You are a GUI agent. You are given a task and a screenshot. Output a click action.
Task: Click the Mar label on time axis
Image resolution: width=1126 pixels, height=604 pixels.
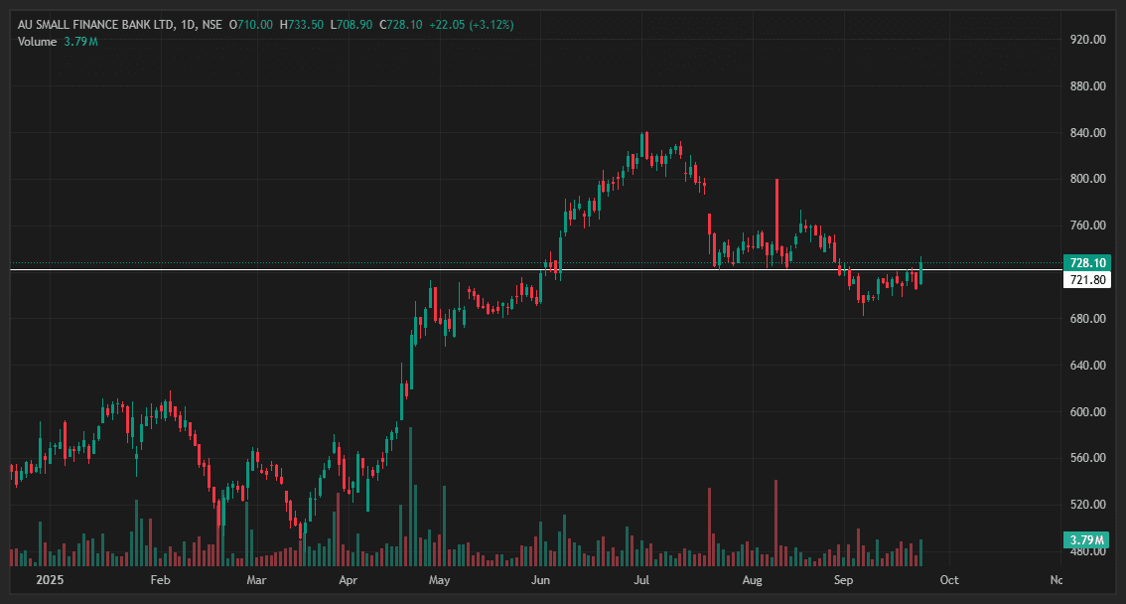(256, 580)
